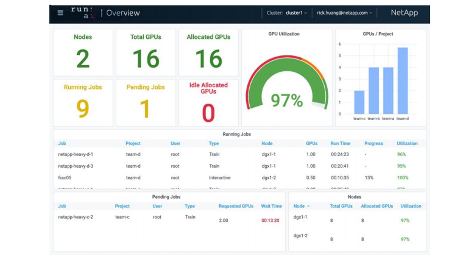This screenshot has height=261, width=466.
Task: Open the Running Jobs panel title menu
Action: click(237, 134)
